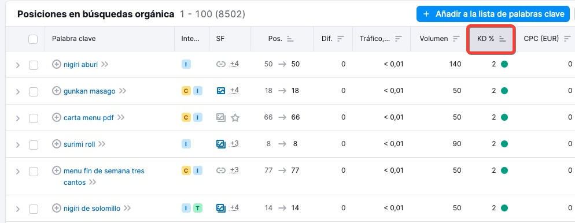Open the surimi roll keyword link
Screen dimensions: 575x223
click(x=79, y=144)
